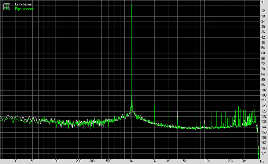Click the "-30" dB scale label
This screenshot has height=164, width=268.
(262, 27)
